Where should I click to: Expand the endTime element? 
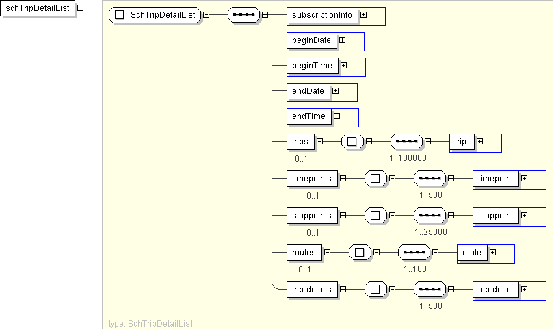tap(337, 116)
